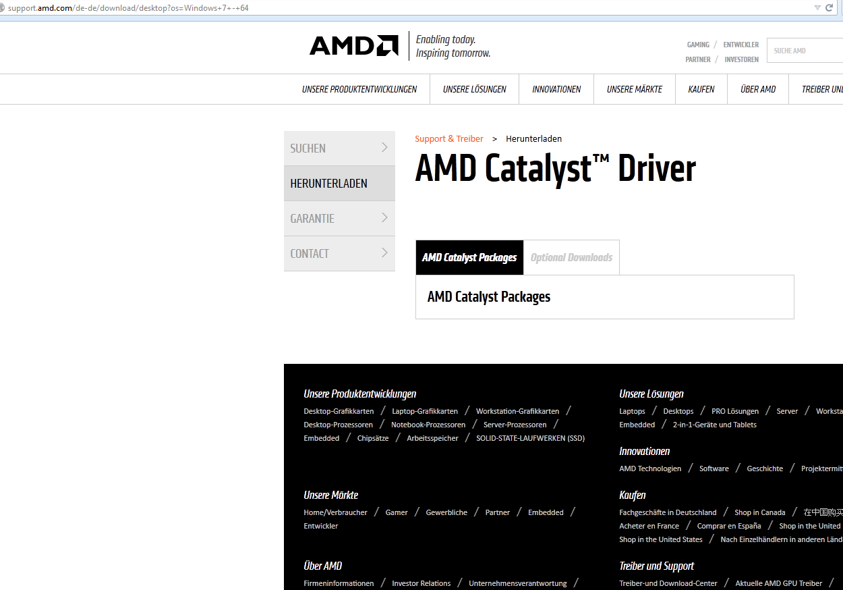Open Aktuelle AMD GPU Treiber link
This screenshot has height=590, width=843.
click(x=779, y=583)
